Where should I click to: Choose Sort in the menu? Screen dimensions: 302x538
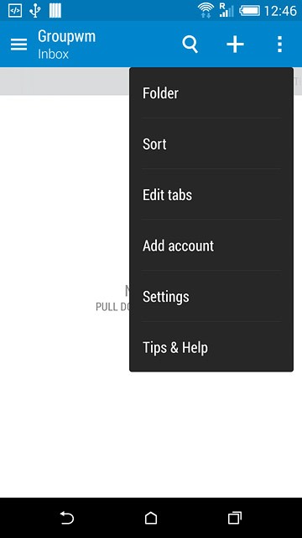click(211, 144)
